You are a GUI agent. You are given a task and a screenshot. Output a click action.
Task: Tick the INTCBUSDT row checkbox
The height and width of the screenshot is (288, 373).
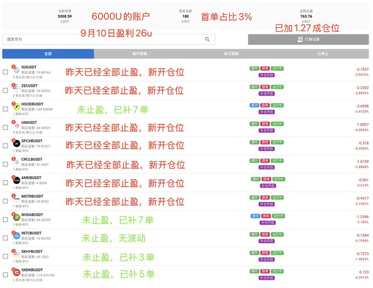(x=5, y=238)
